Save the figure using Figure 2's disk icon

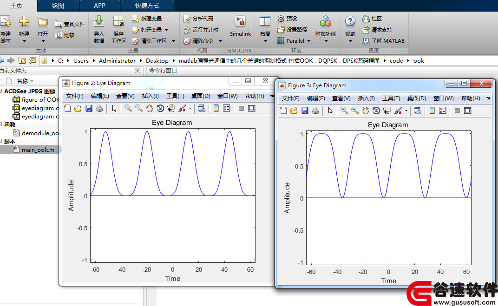tap(89, 109)
